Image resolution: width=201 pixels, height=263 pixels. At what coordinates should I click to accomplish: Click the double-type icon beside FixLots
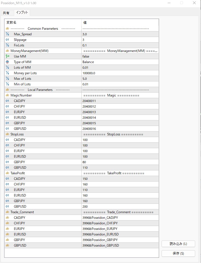[7, 45]
